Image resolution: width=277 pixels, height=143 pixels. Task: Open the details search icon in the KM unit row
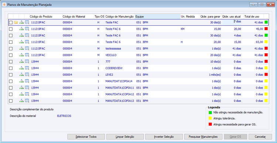click(x=27, y=29)
